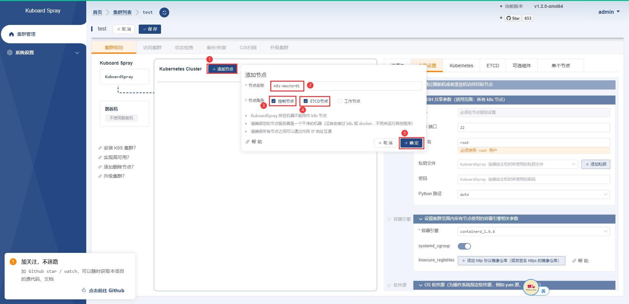Toggle the 软件源 checkbox
629x304 pixels.
(x=389, y=285)
